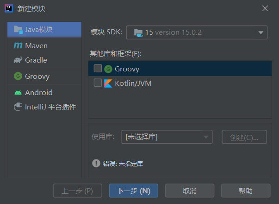Click the Groovy icon in frameworks list
The width and height of the screenshot is (279, 204).
click(x=108, y=69)
